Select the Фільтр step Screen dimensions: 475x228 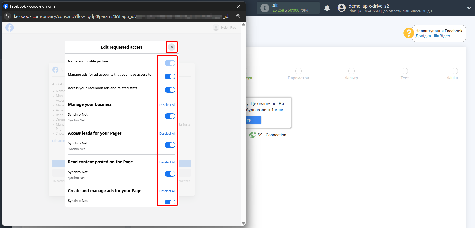coord(351,71)
